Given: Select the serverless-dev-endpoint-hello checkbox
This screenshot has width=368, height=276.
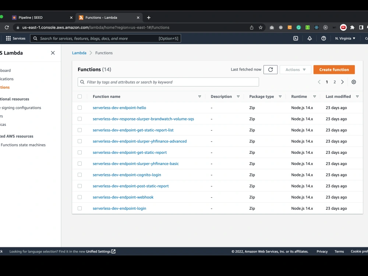Looking at the screenshot, I should [x=80, y=108].
